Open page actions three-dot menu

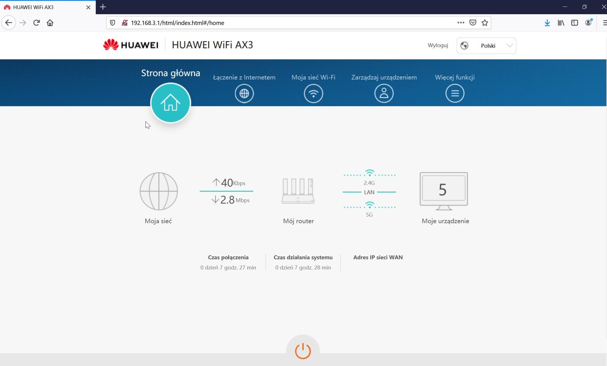pos(460,23)
